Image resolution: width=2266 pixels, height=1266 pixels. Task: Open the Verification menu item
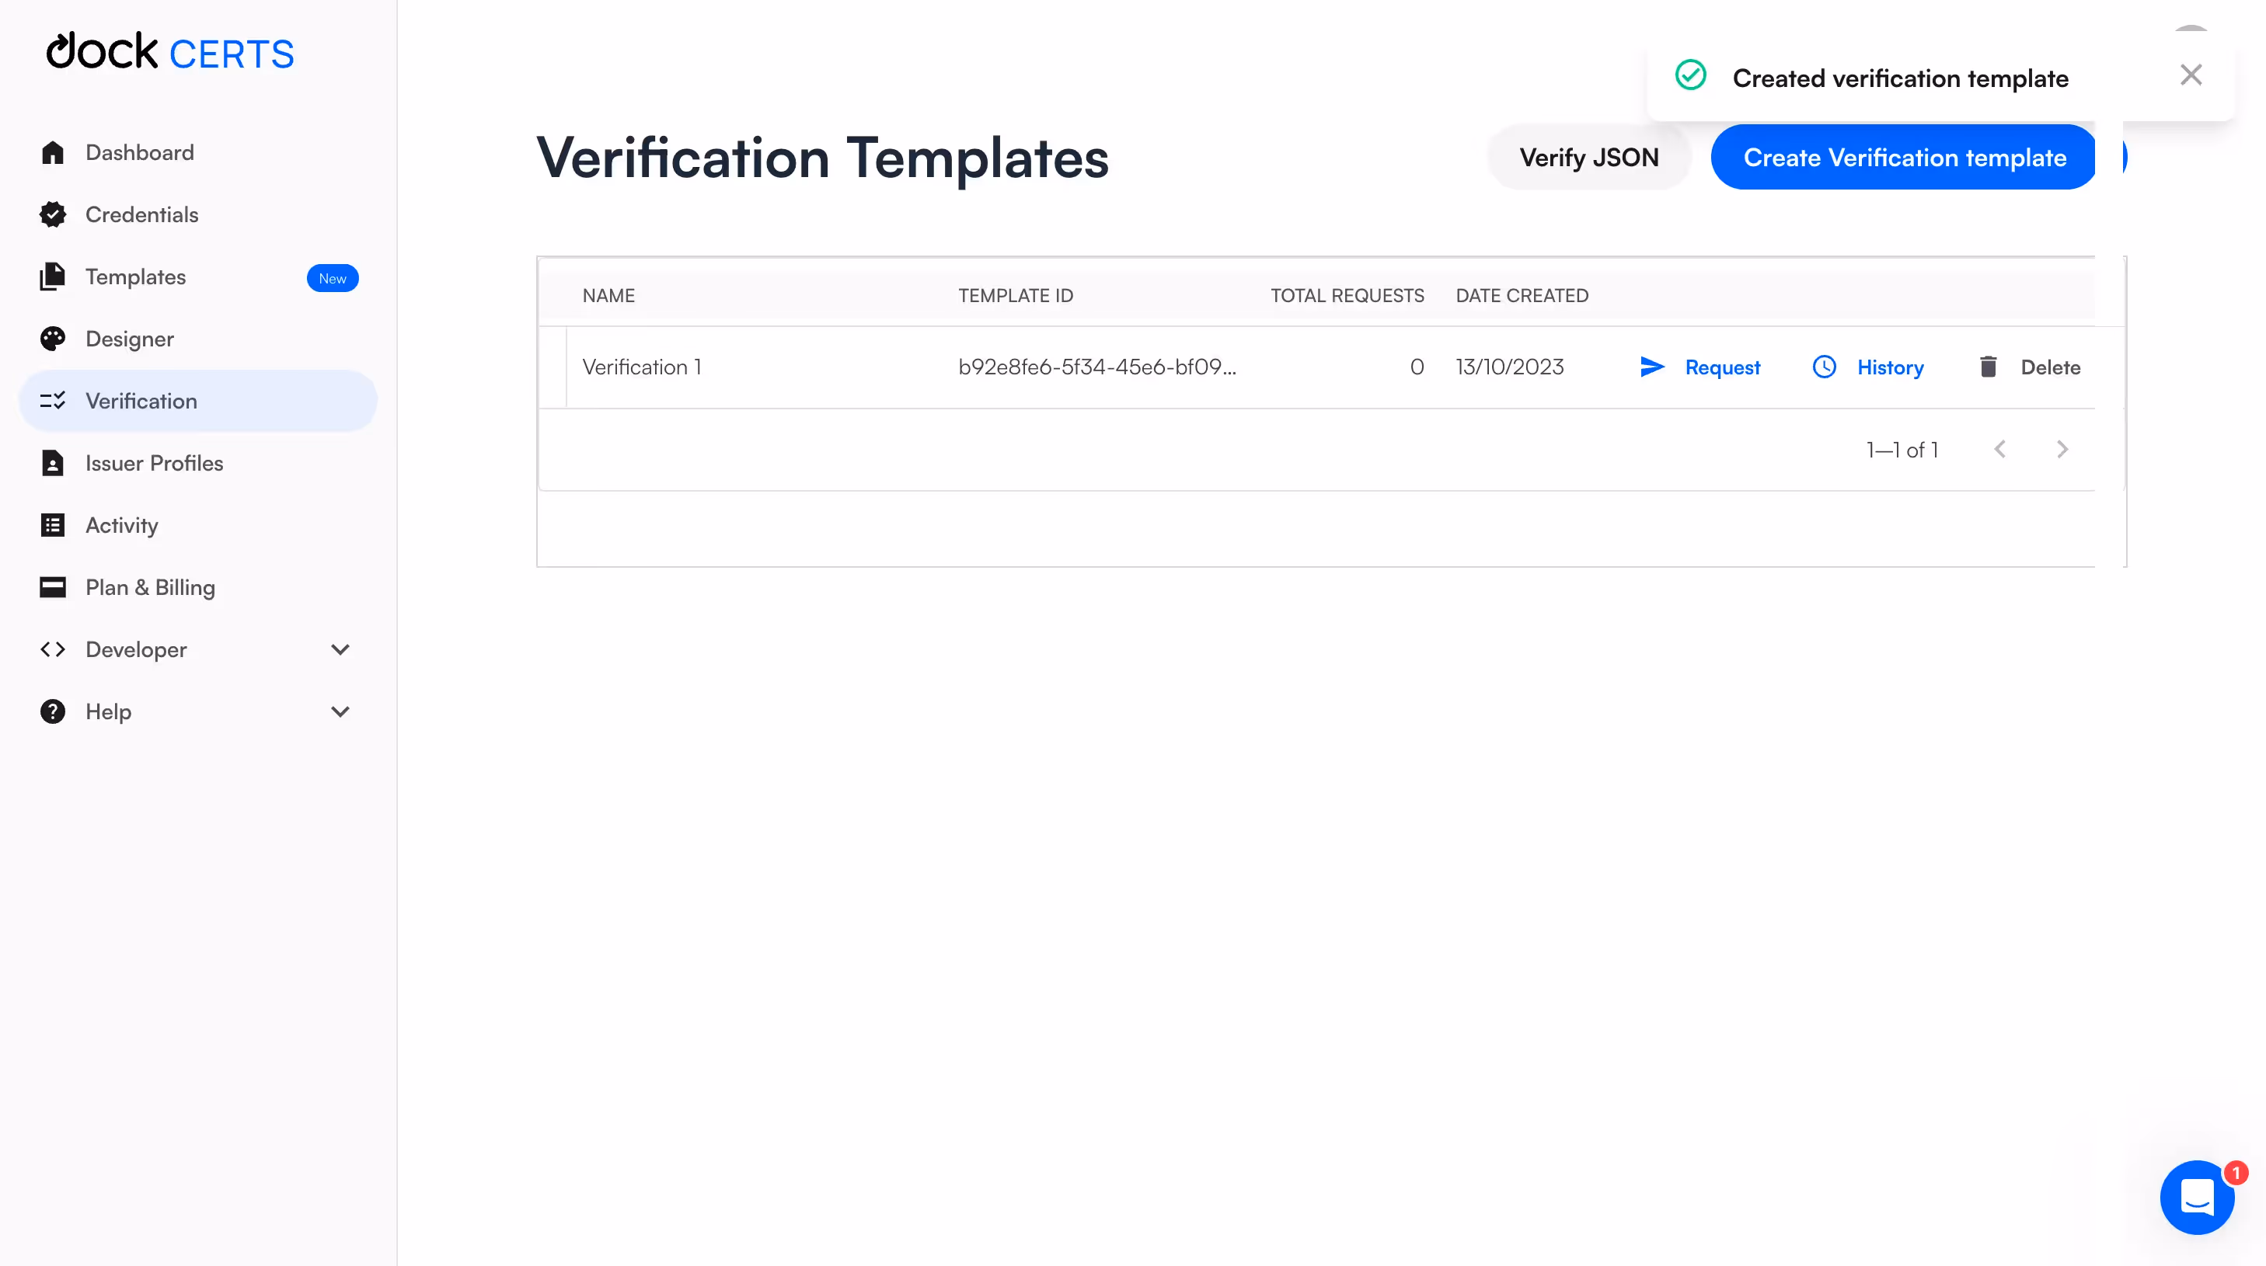[141, 401]
